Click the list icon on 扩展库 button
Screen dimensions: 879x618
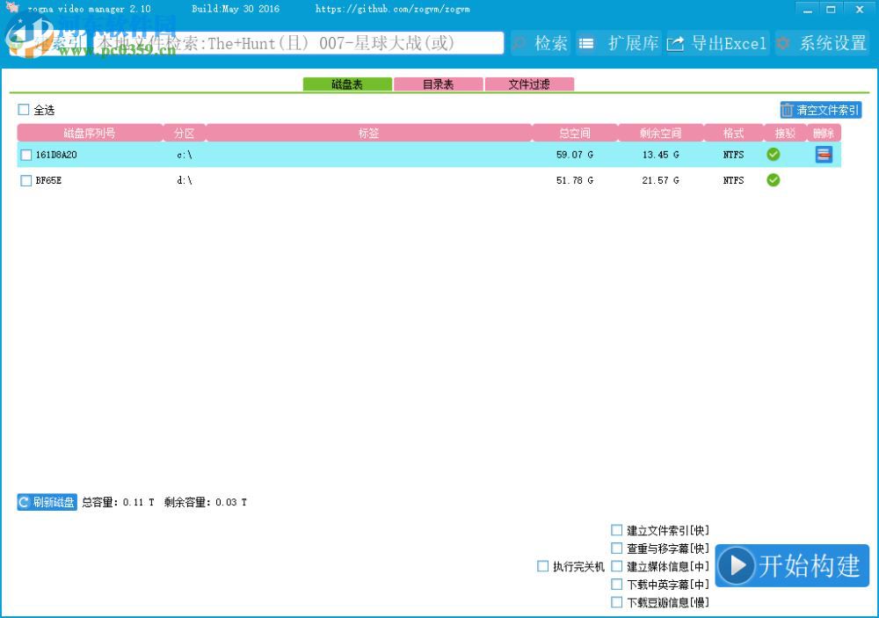pyautogui.click(x=587, y=43)
